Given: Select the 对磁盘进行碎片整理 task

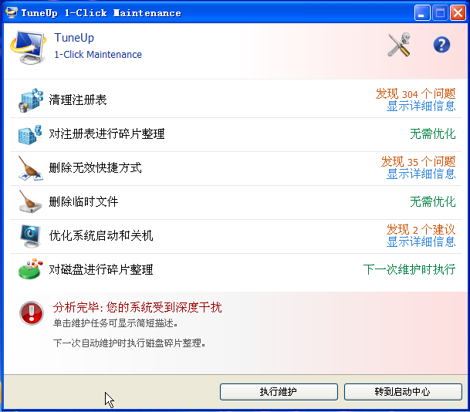Looking at the screenshot, I should point(235,269).
